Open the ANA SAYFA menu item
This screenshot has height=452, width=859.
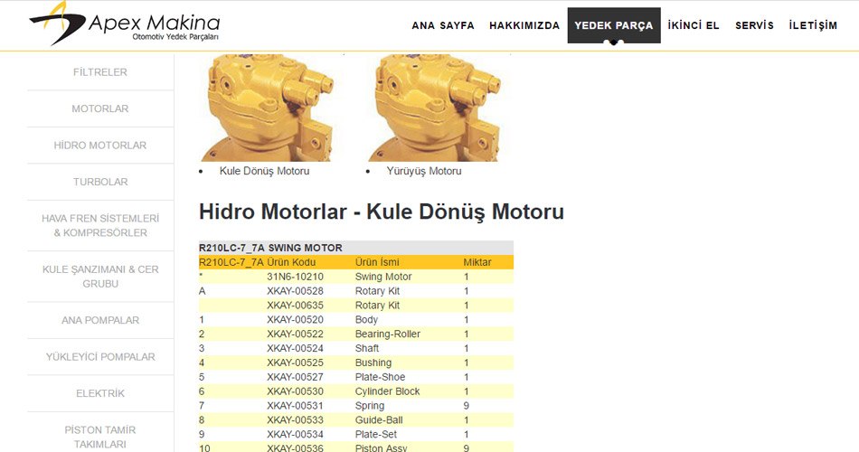(443, 25)
